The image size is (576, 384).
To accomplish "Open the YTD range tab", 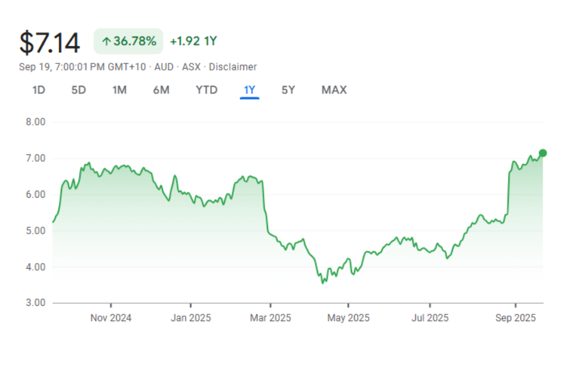I will tap(207, 90).
